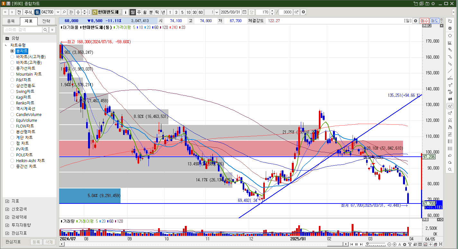The height and width of the screenshot is (249, 458).
Task: Click the toolbar gear icon next to 3000
Action: coord(303,12)
